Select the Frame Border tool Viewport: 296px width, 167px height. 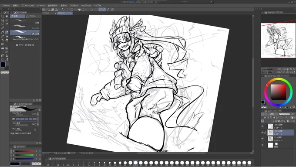[x=7, y=52]
